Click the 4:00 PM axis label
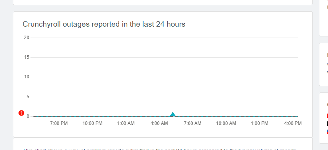Image resolution: width=328 pixels, height=150 pixels. coord(293,123)
